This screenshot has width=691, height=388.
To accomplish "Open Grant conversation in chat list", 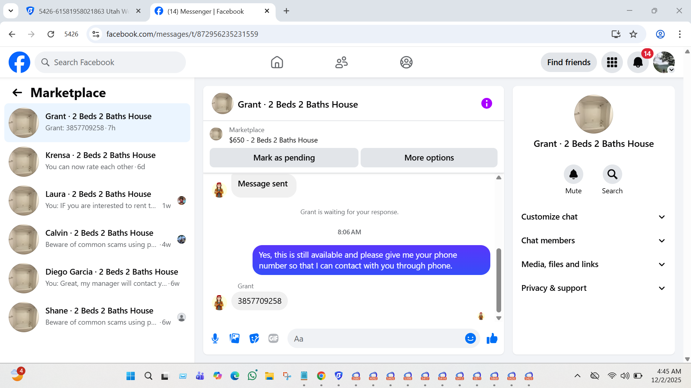I will coord(97,123).
